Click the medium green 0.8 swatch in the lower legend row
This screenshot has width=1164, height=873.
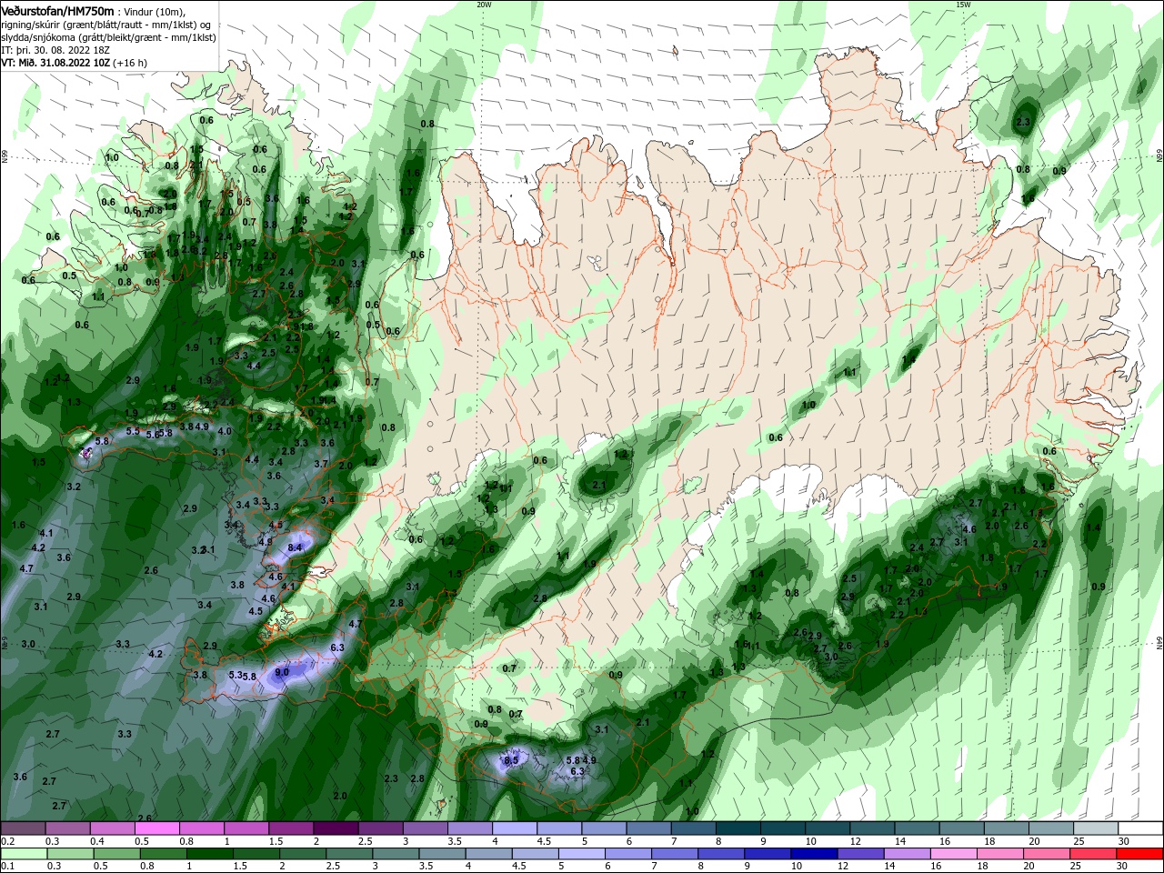tap(163, 854)
